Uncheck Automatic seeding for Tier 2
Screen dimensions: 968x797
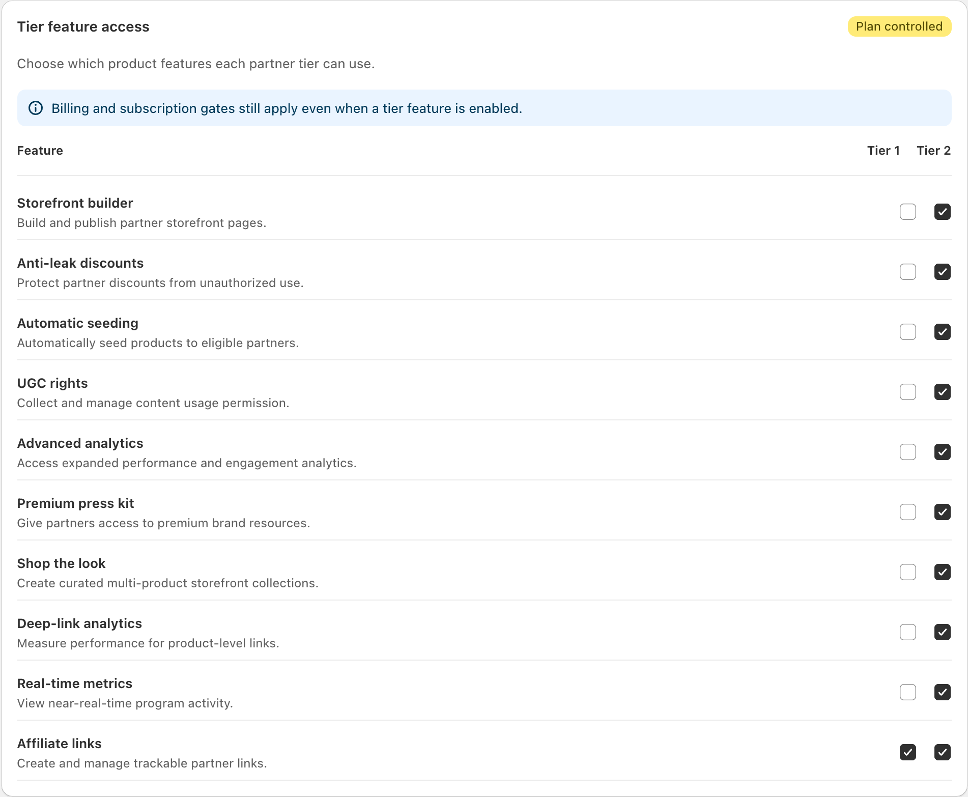[943, 332]
